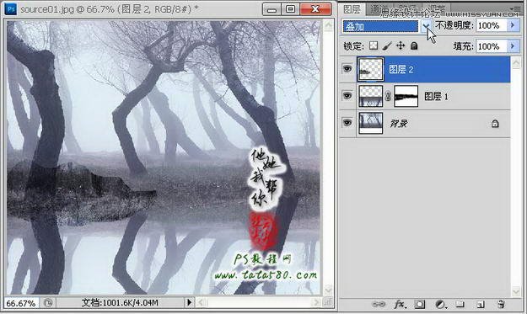
Task: Click the status bar preview icon beside 66.67%
Action: tap(48, 303)
